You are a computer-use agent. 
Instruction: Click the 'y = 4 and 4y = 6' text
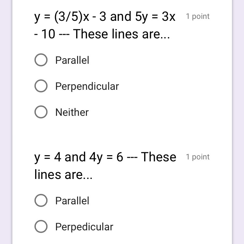(79, 157)
